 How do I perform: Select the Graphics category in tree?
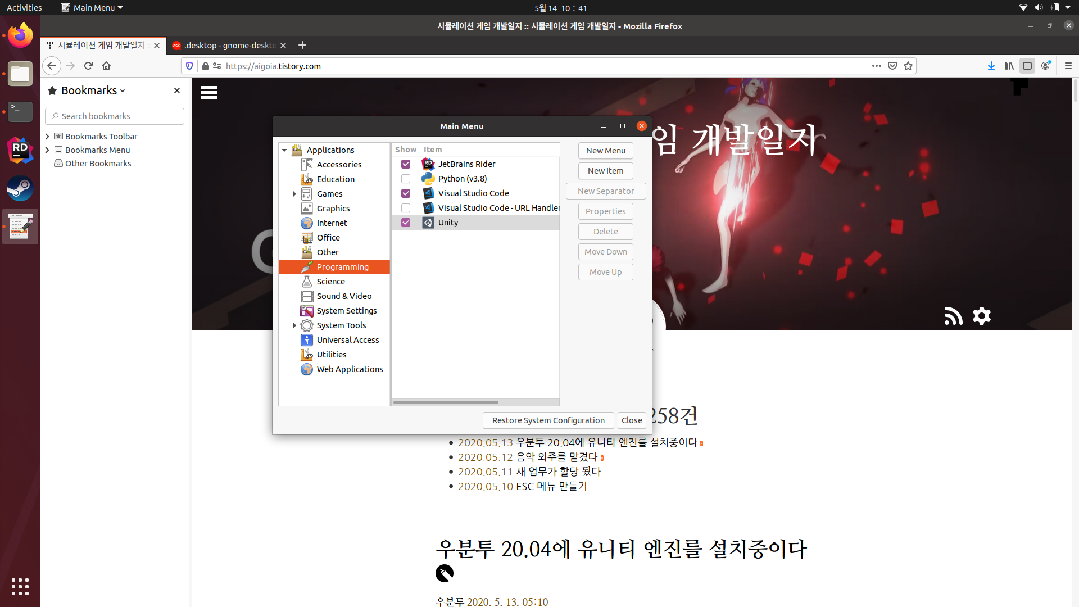pyautogui.click(x=333, y=209)
